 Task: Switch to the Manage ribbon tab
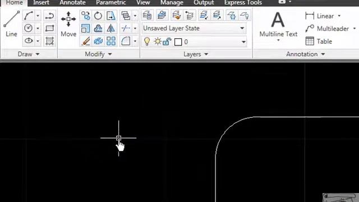click(x=172, y=3)
